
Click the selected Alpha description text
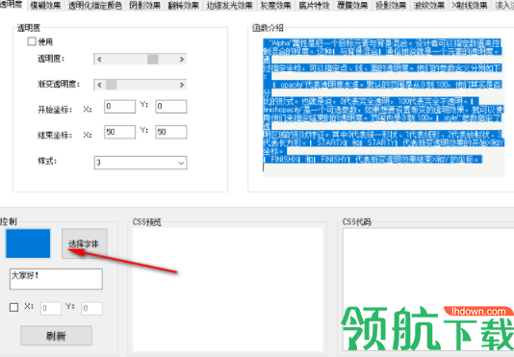tap(383, 102)
